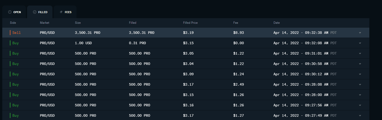382x120 pixels.
Task: Click the Date column header
Action: click(277, 23)
